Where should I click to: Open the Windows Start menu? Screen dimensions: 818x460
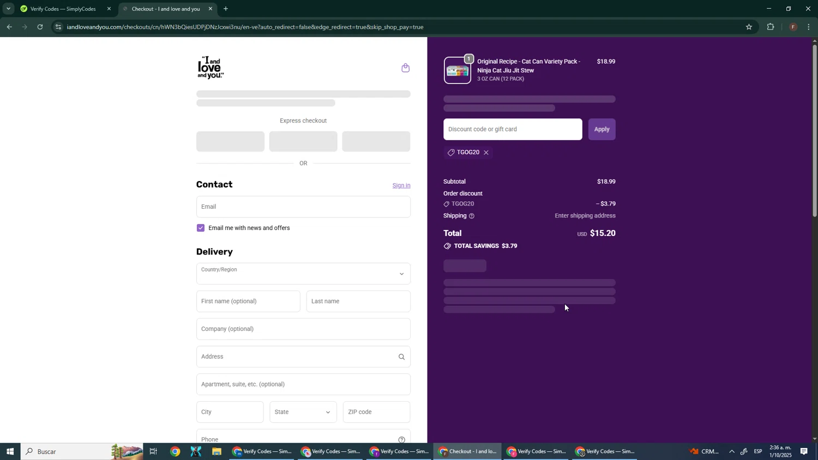click(10, 452)
